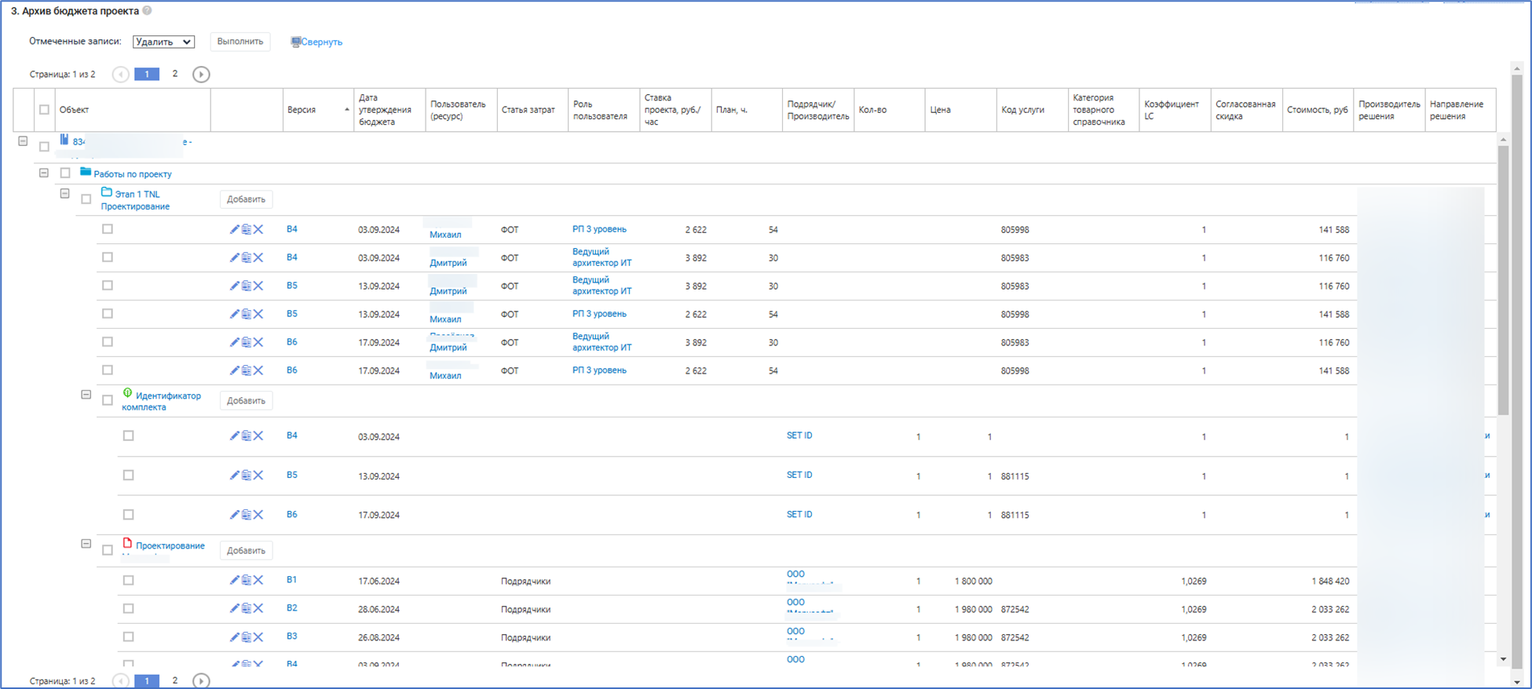Collapse the Идентификатор комплекта node
This screenshot has width=1532, height=689.
click(x=86, y=395)
